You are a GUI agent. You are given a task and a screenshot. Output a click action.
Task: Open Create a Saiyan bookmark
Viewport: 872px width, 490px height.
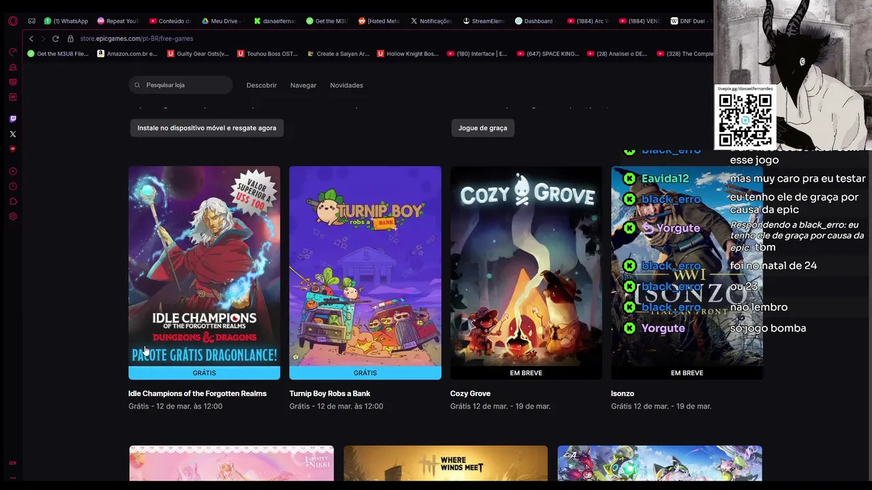338,54
